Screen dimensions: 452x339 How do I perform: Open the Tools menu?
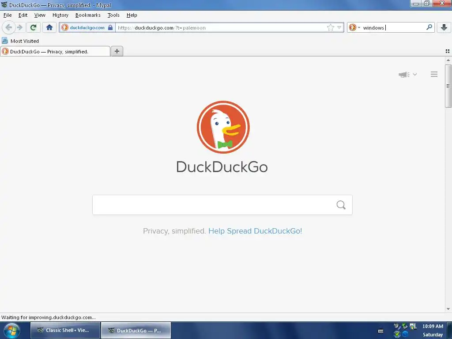click(x=113, y=15)
